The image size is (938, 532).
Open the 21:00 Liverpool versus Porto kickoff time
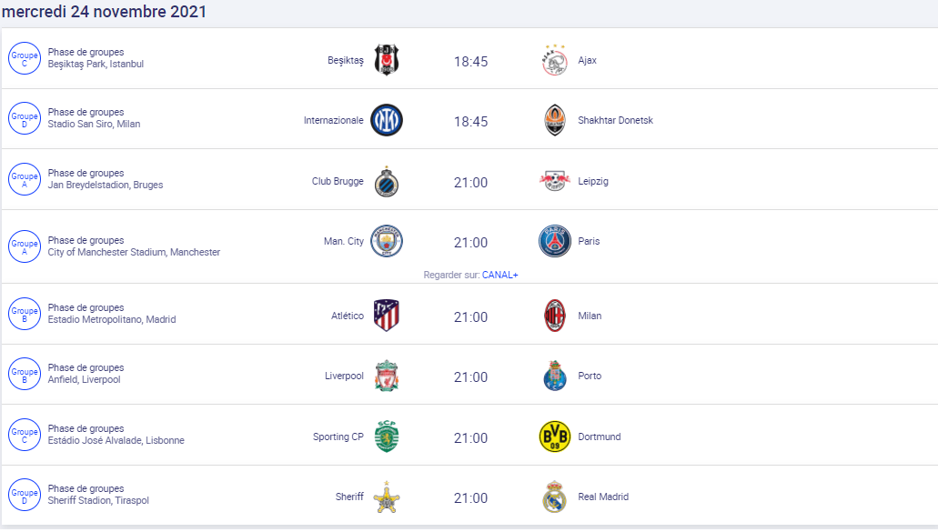click(x=470, y=376)
